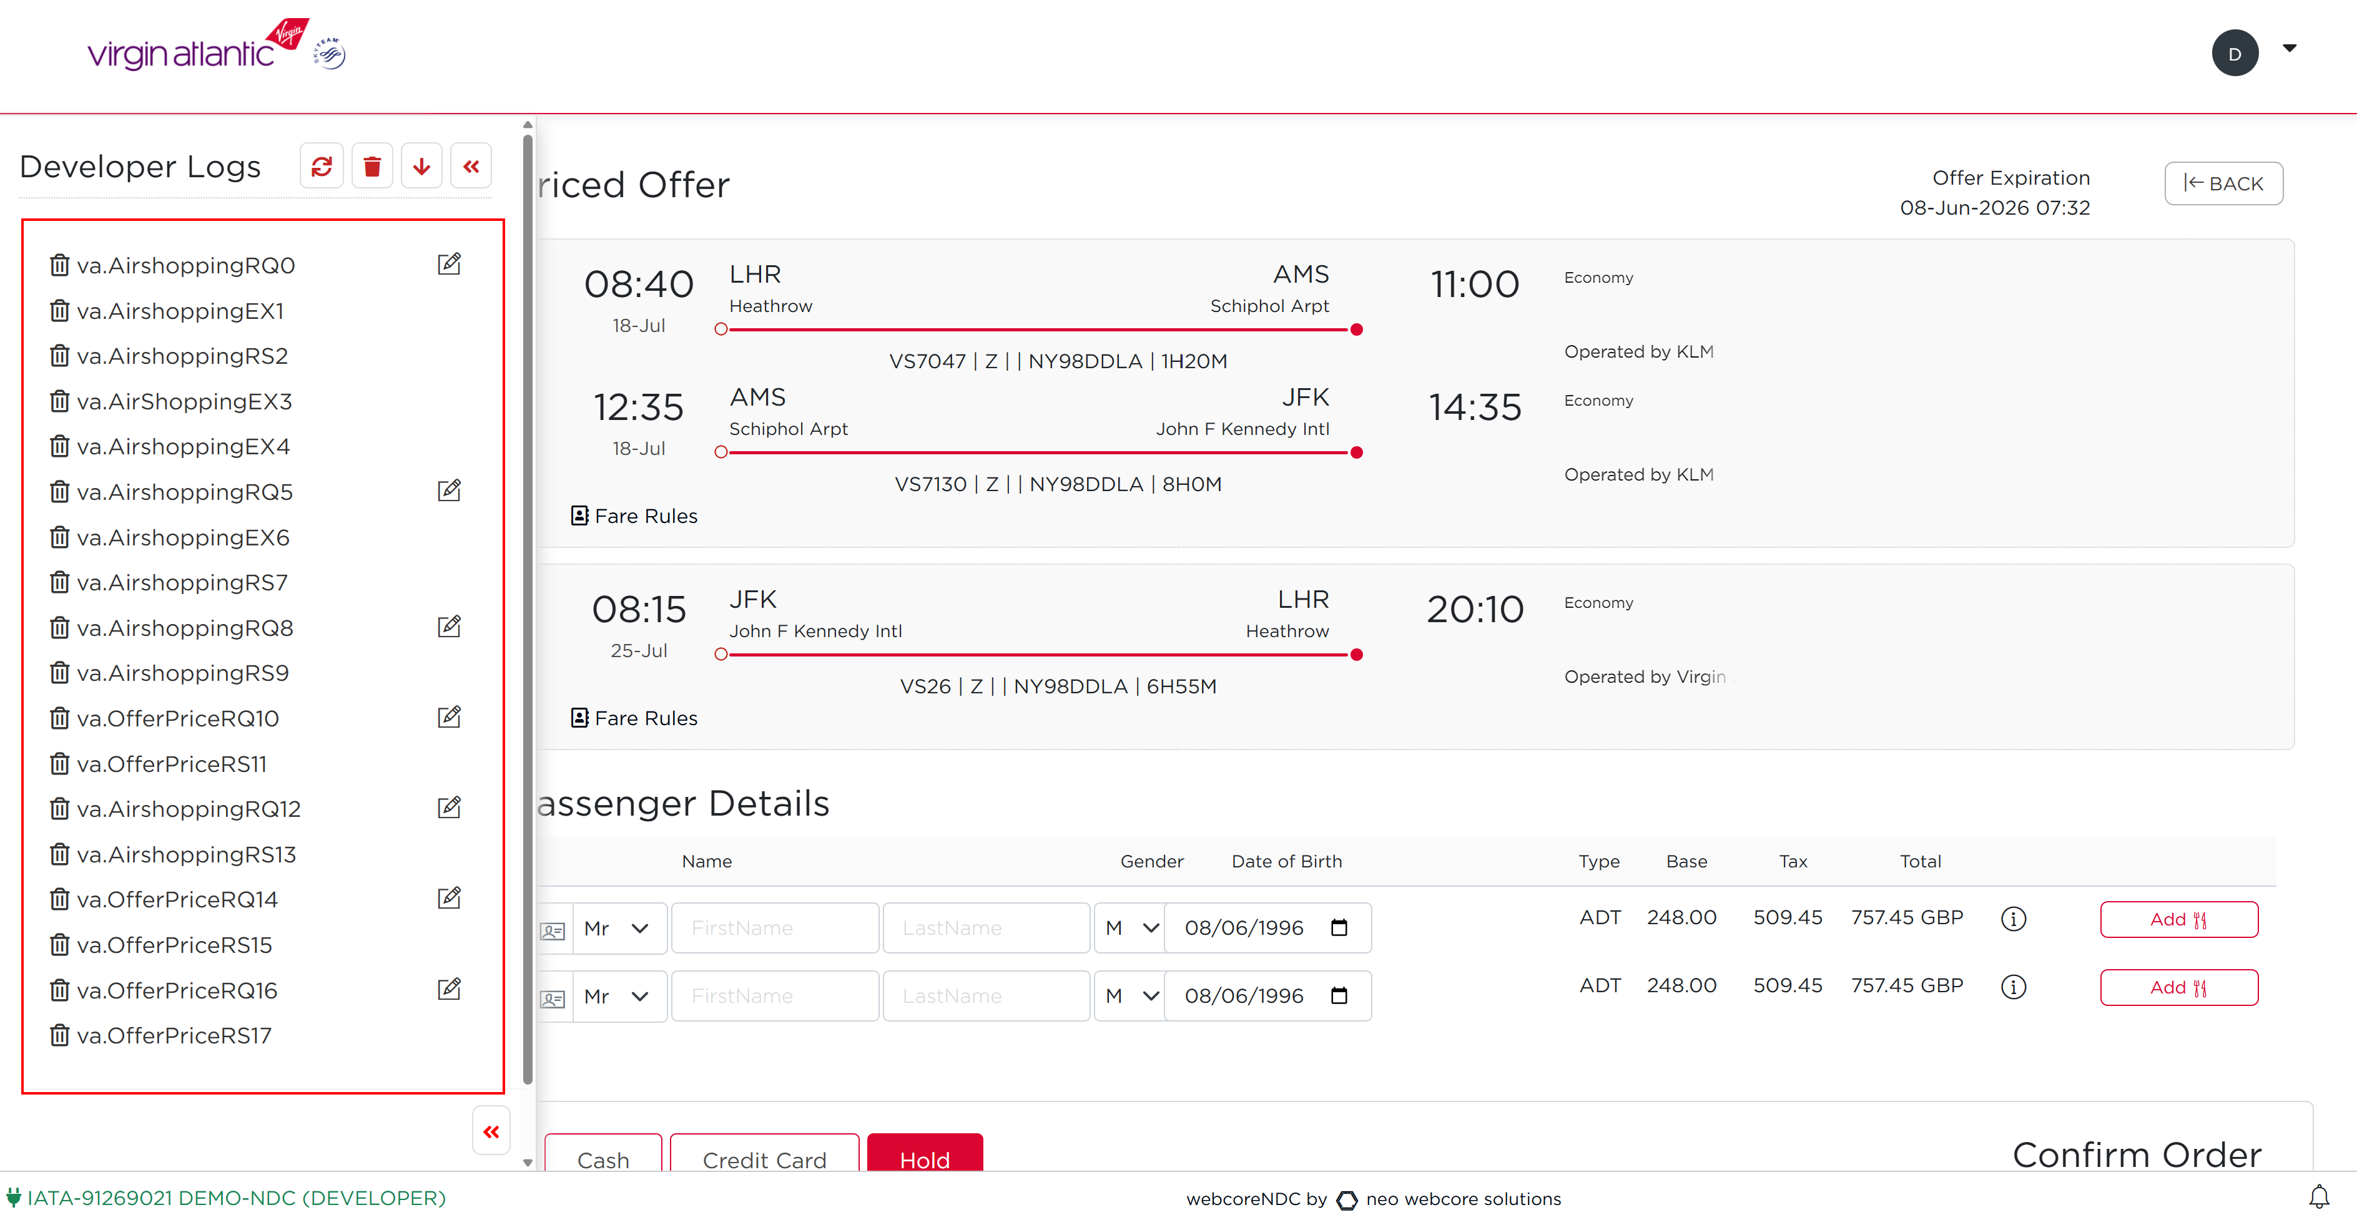Open the va.AirshoppingRS7 log entry
The width and height of the screenshot is (2357, 1220).
pos(182,583)
